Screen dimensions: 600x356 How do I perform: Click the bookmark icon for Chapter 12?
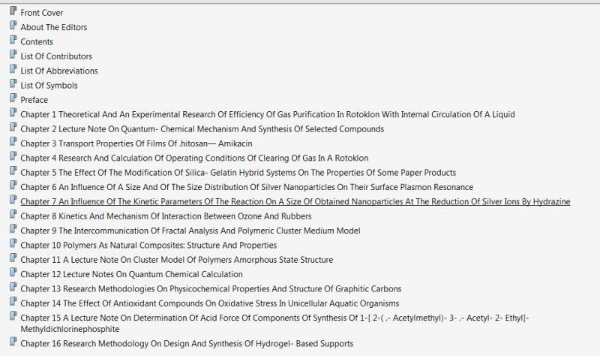click(13, 273)
